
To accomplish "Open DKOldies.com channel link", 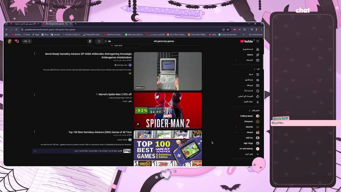I will pos(122,65).
